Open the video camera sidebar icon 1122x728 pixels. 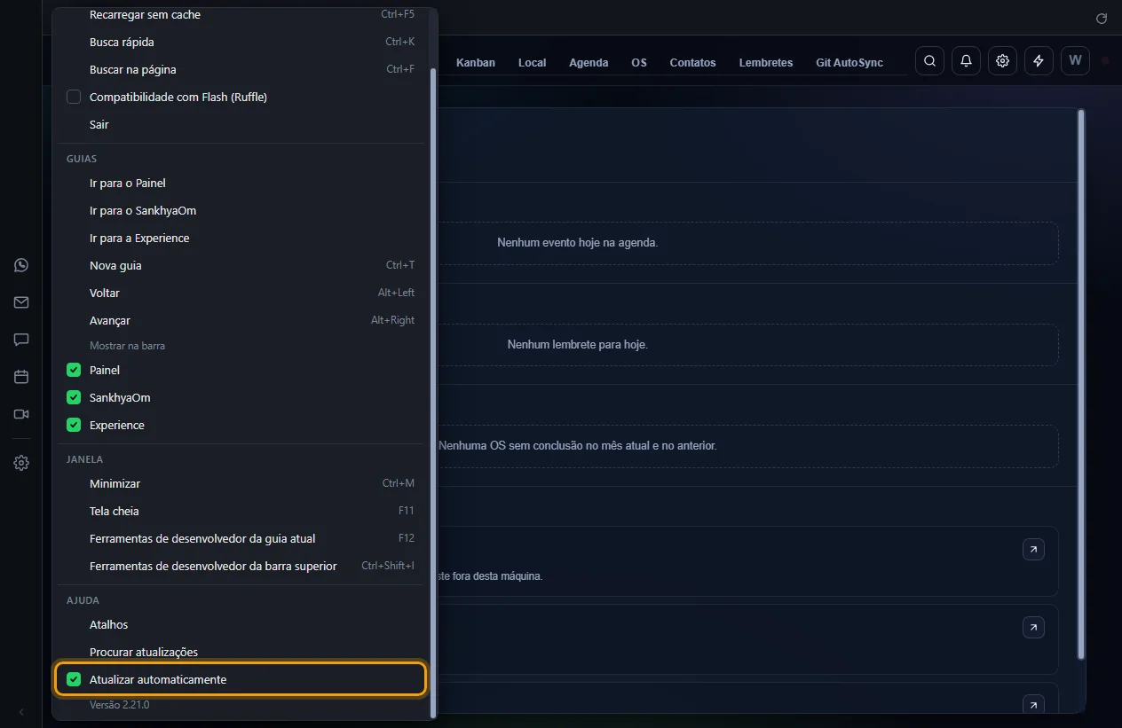(21, 414)
